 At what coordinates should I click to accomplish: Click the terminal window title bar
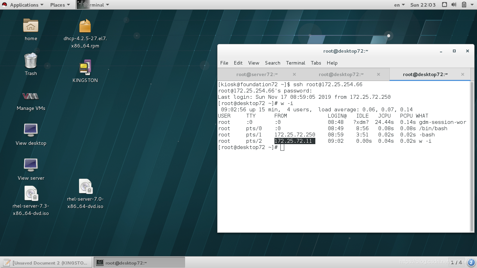[x=346, y=51]
